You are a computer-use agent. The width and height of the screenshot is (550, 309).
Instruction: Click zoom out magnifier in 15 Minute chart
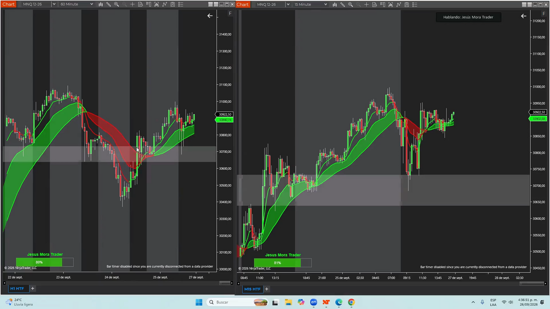pyautogui.click(x=358, y=4)
